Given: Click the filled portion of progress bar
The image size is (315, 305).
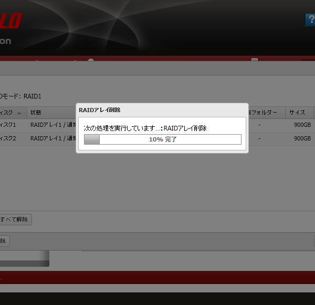Looking at the screenshot, I should [92, 139].
